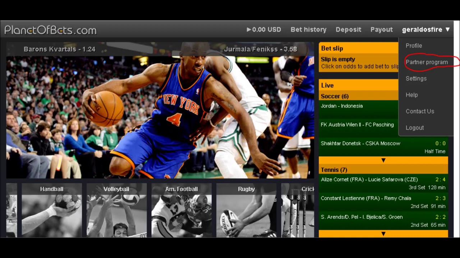Select Constant Lestienne - Remy Chala match

click(383, 202)
